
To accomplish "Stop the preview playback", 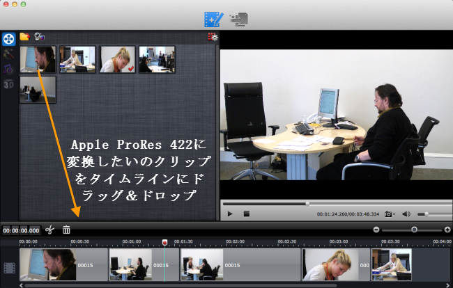I will click(247, 214).
